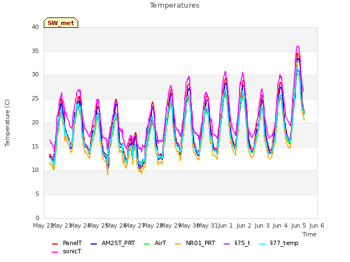Click the May 31 x-axis label

pyautogui.click(x=208, y=225)
